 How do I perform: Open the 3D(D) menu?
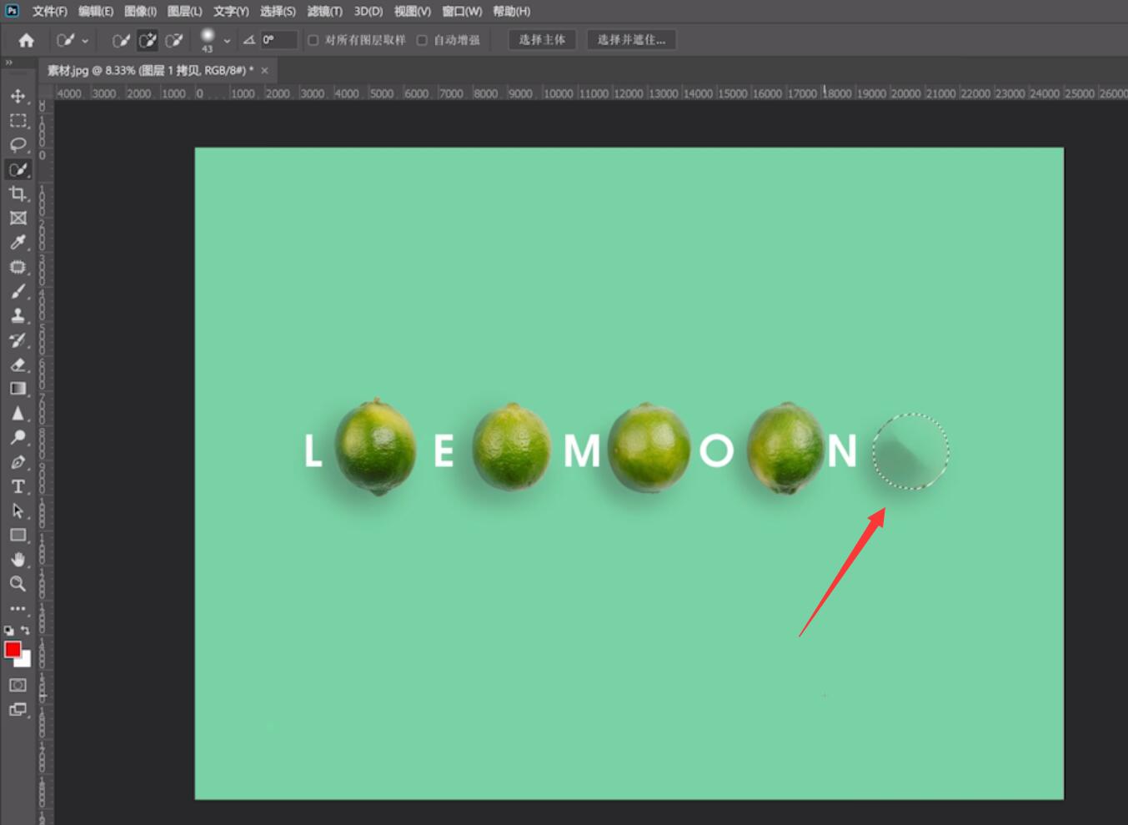368,11
